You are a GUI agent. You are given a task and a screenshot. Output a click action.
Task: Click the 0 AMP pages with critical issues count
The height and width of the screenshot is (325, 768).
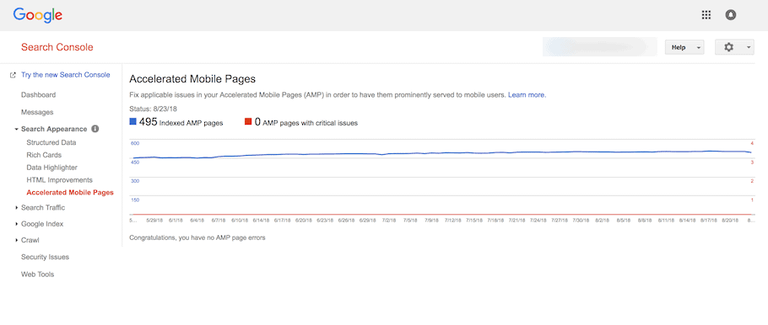[257, 122]
